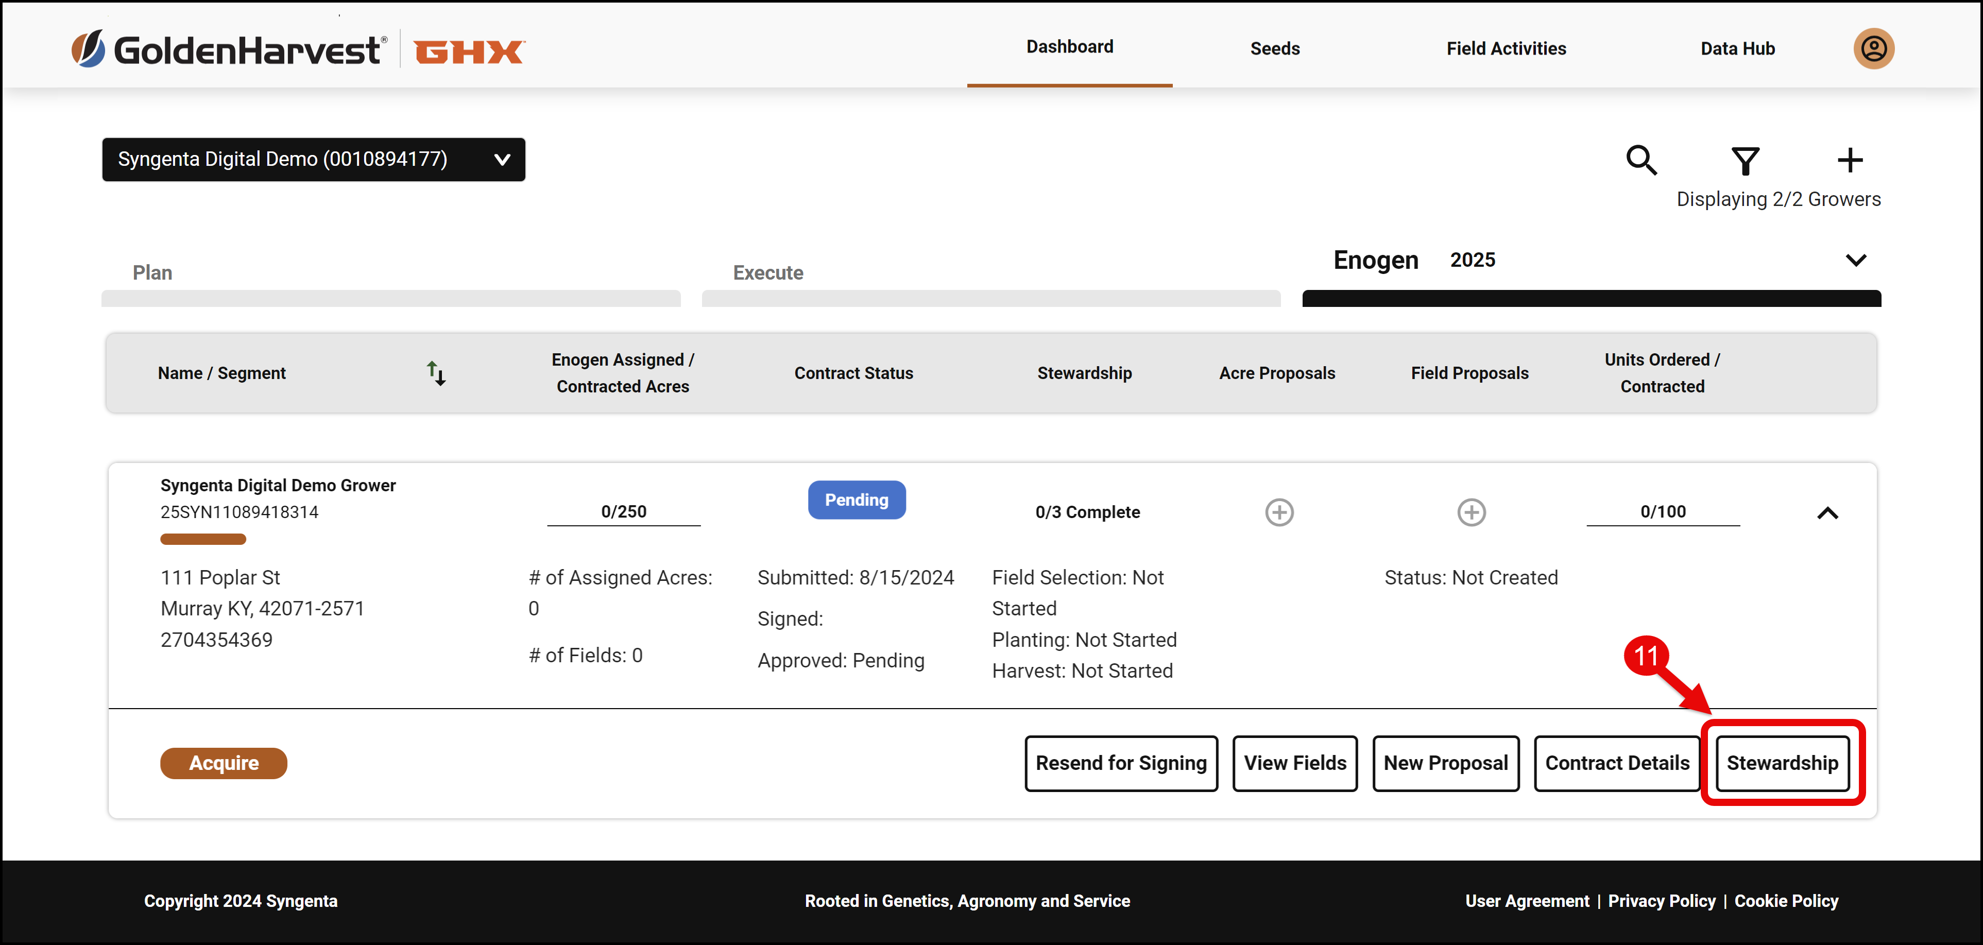Collapse the Syngenta Digital Demo Grower row
Screen dimensions: 1983x945
tap(1827, 513)
